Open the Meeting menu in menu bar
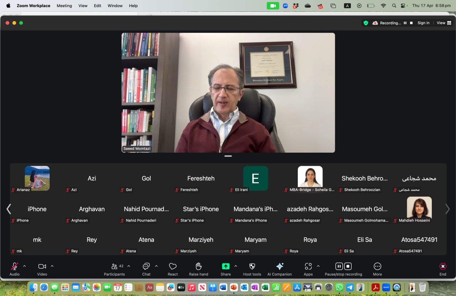The height and width of the screenshot is (296, 456). [64, 6]
